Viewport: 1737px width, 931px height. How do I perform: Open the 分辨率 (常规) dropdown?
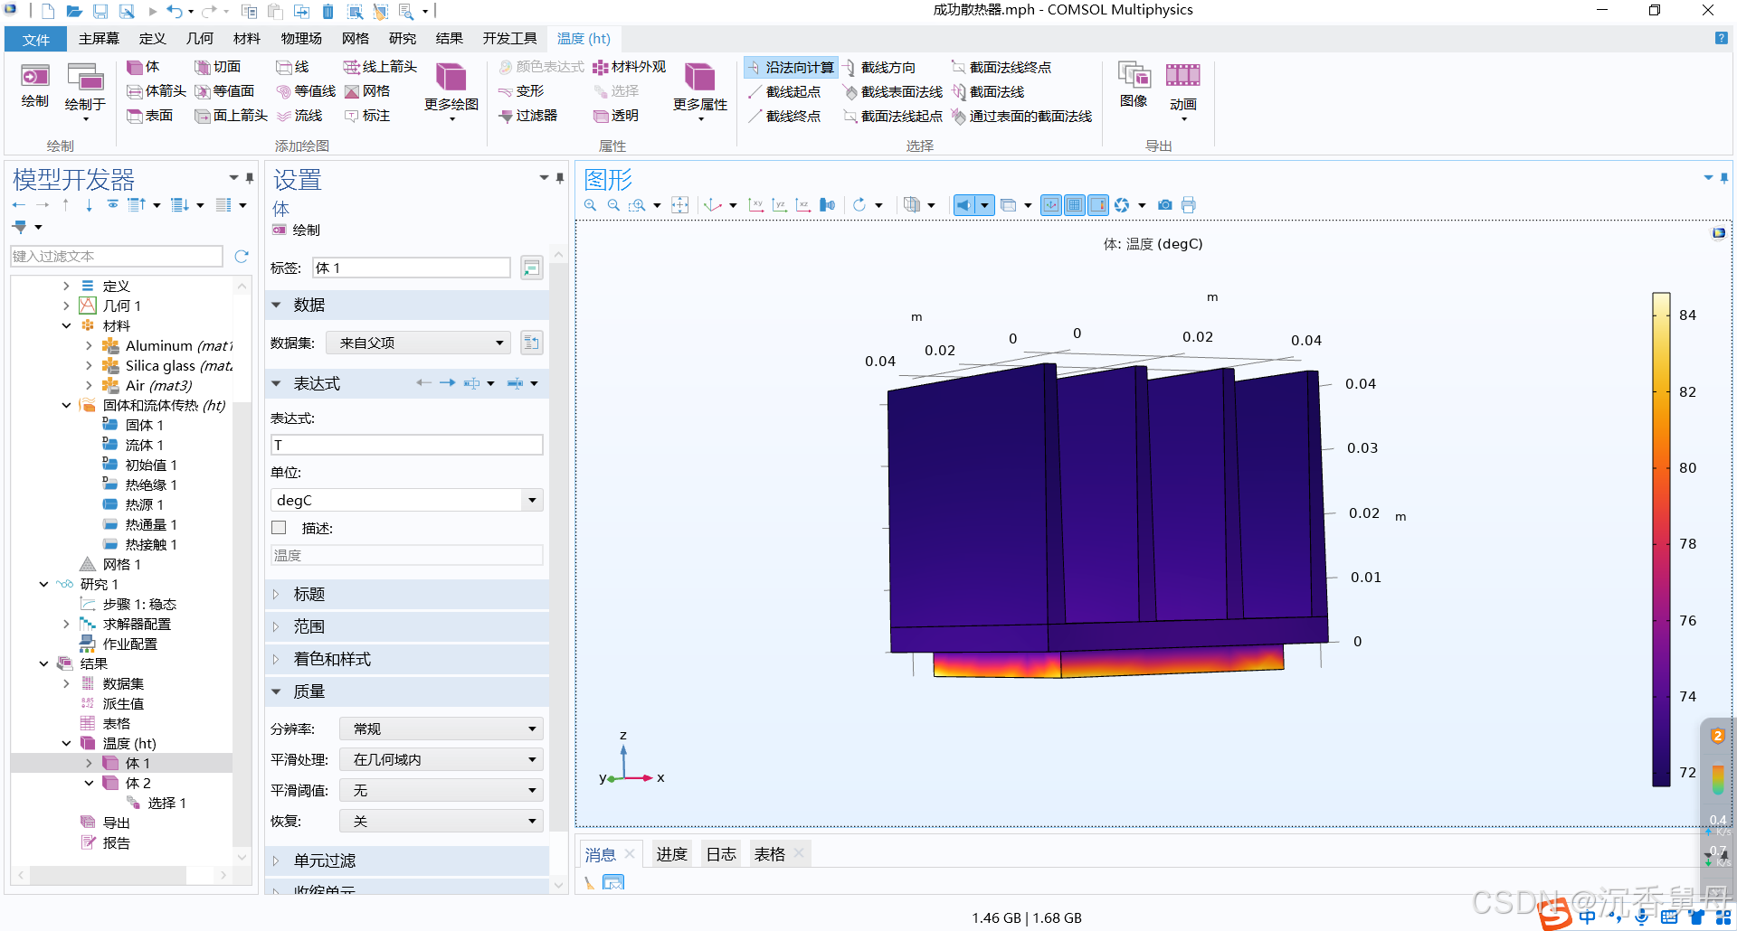(441, 729)
